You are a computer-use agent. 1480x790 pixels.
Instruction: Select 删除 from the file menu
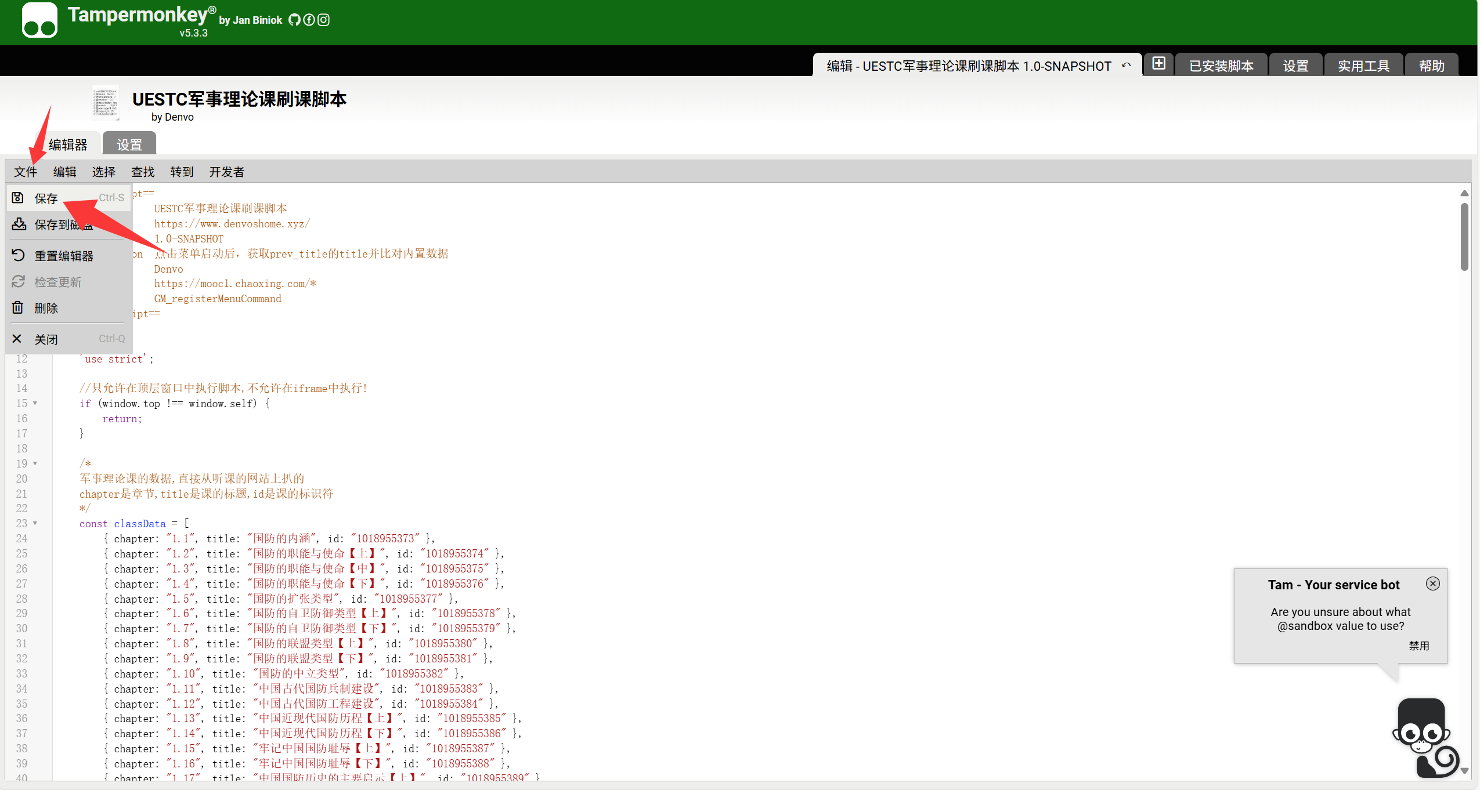[x=46, y=308]
